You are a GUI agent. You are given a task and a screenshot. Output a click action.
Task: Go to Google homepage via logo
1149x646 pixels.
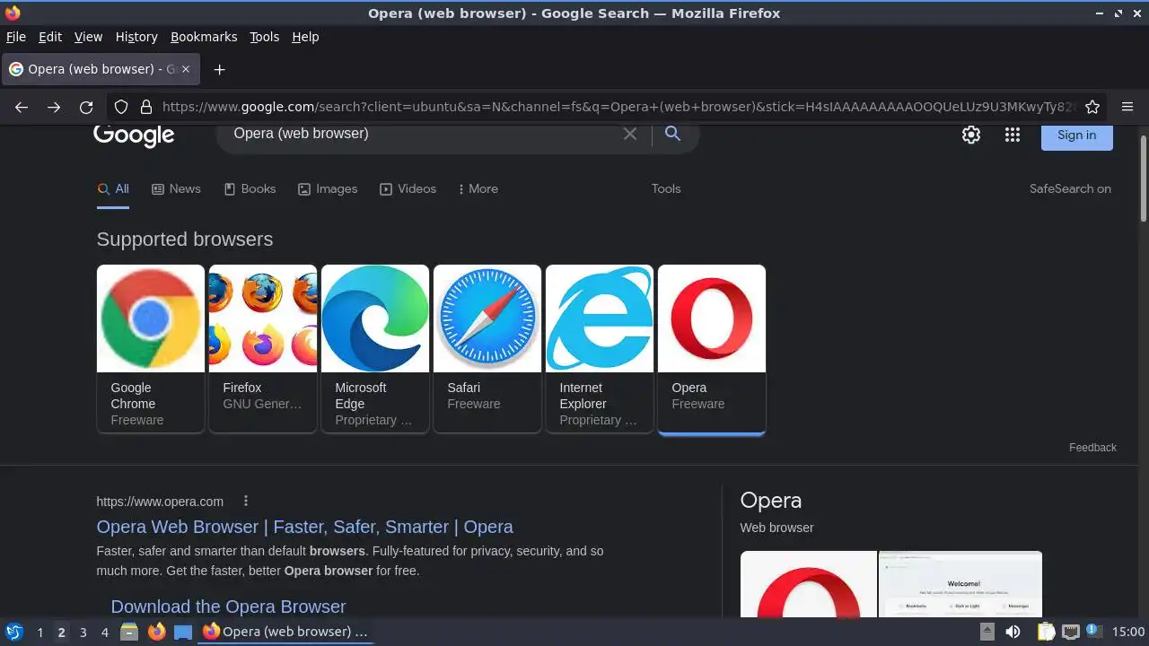pos(134,135)
